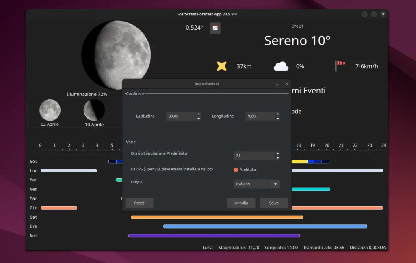Viewport: 416px width, 263px height.
Task: Toggle the HTTPS Abilitato checkbox
Action: click(236, 170)
